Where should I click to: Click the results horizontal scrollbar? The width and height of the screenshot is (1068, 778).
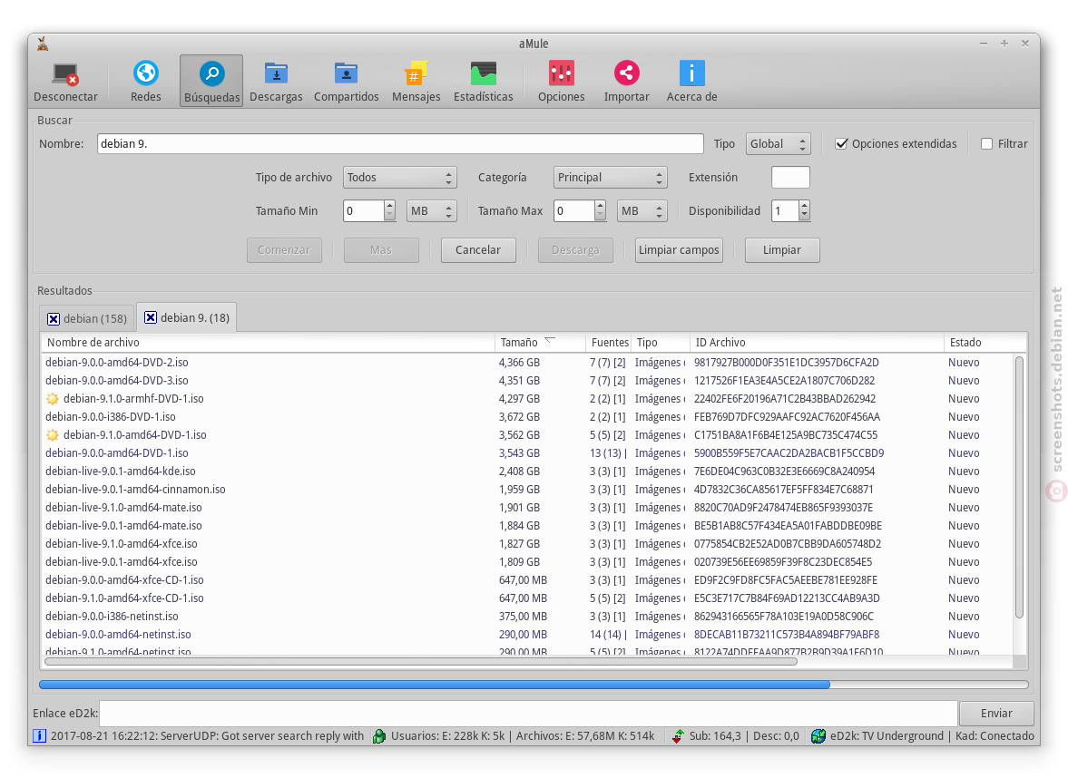pos(421,662)
